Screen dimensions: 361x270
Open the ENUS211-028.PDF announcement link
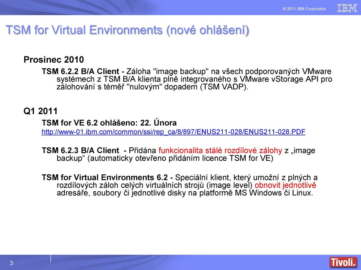pos(173,132)
